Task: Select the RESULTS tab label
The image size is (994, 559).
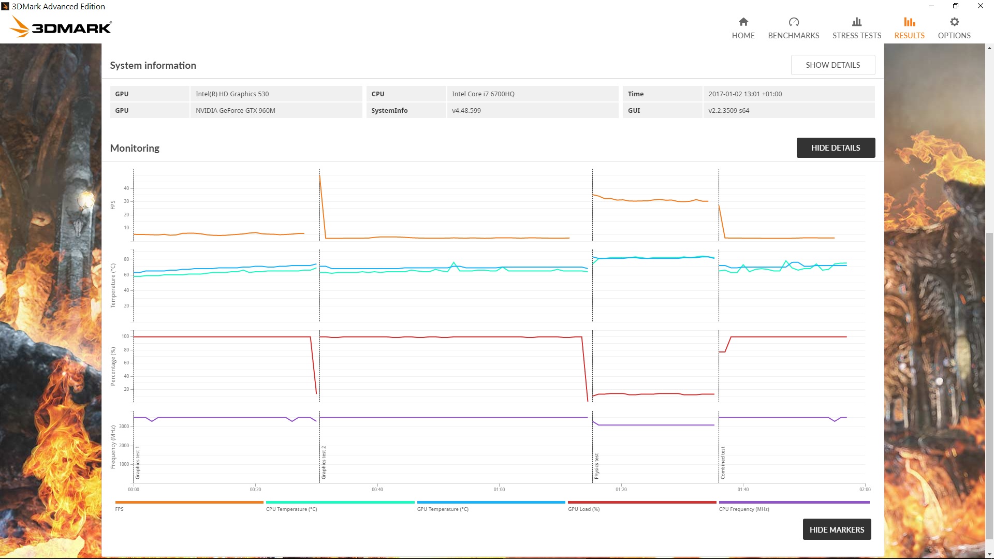Action: 910,36
